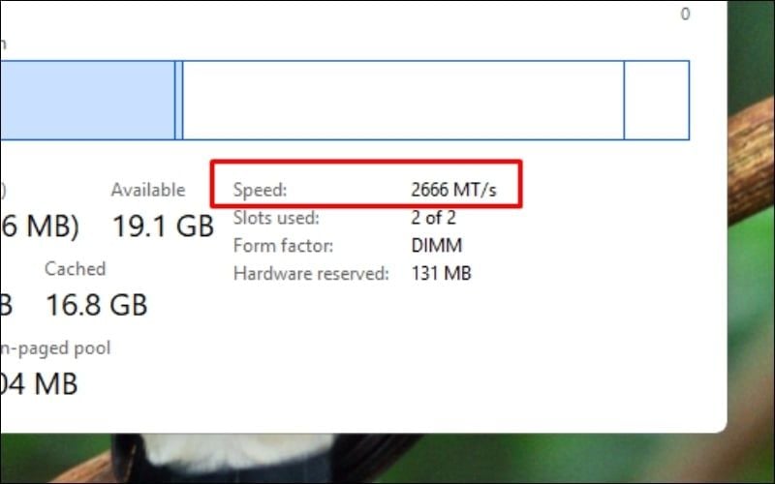Screen dimensions: 775x484
Task: Click the large standby segment of memory bar
Action: 402,101
